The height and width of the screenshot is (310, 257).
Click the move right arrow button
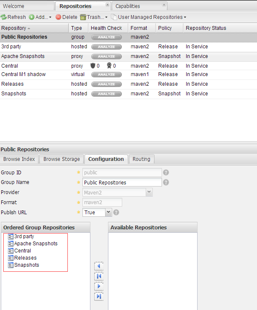pos(99,286)
